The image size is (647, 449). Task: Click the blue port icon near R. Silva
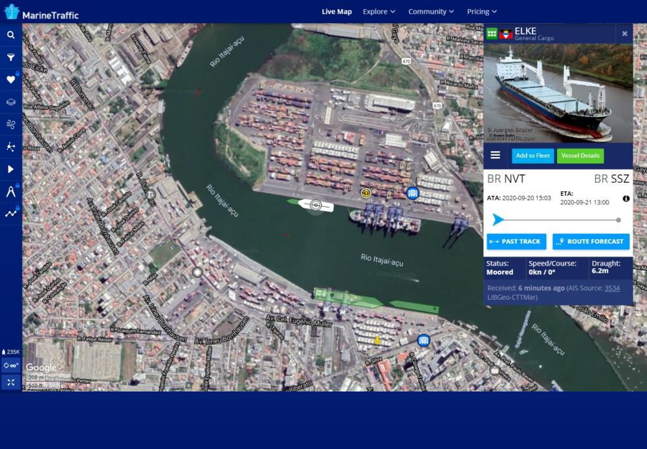(423, 340)
